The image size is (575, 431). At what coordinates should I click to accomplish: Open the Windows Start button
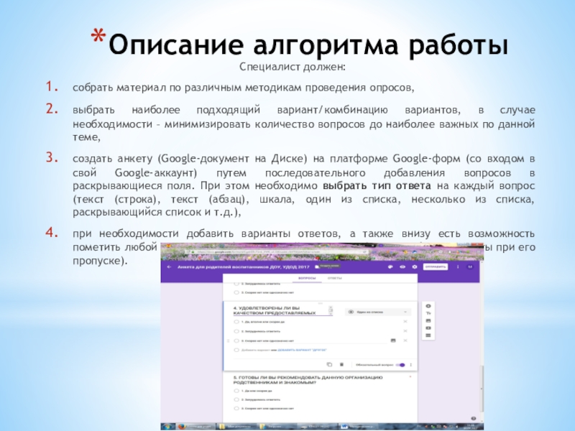coord(167,427)
